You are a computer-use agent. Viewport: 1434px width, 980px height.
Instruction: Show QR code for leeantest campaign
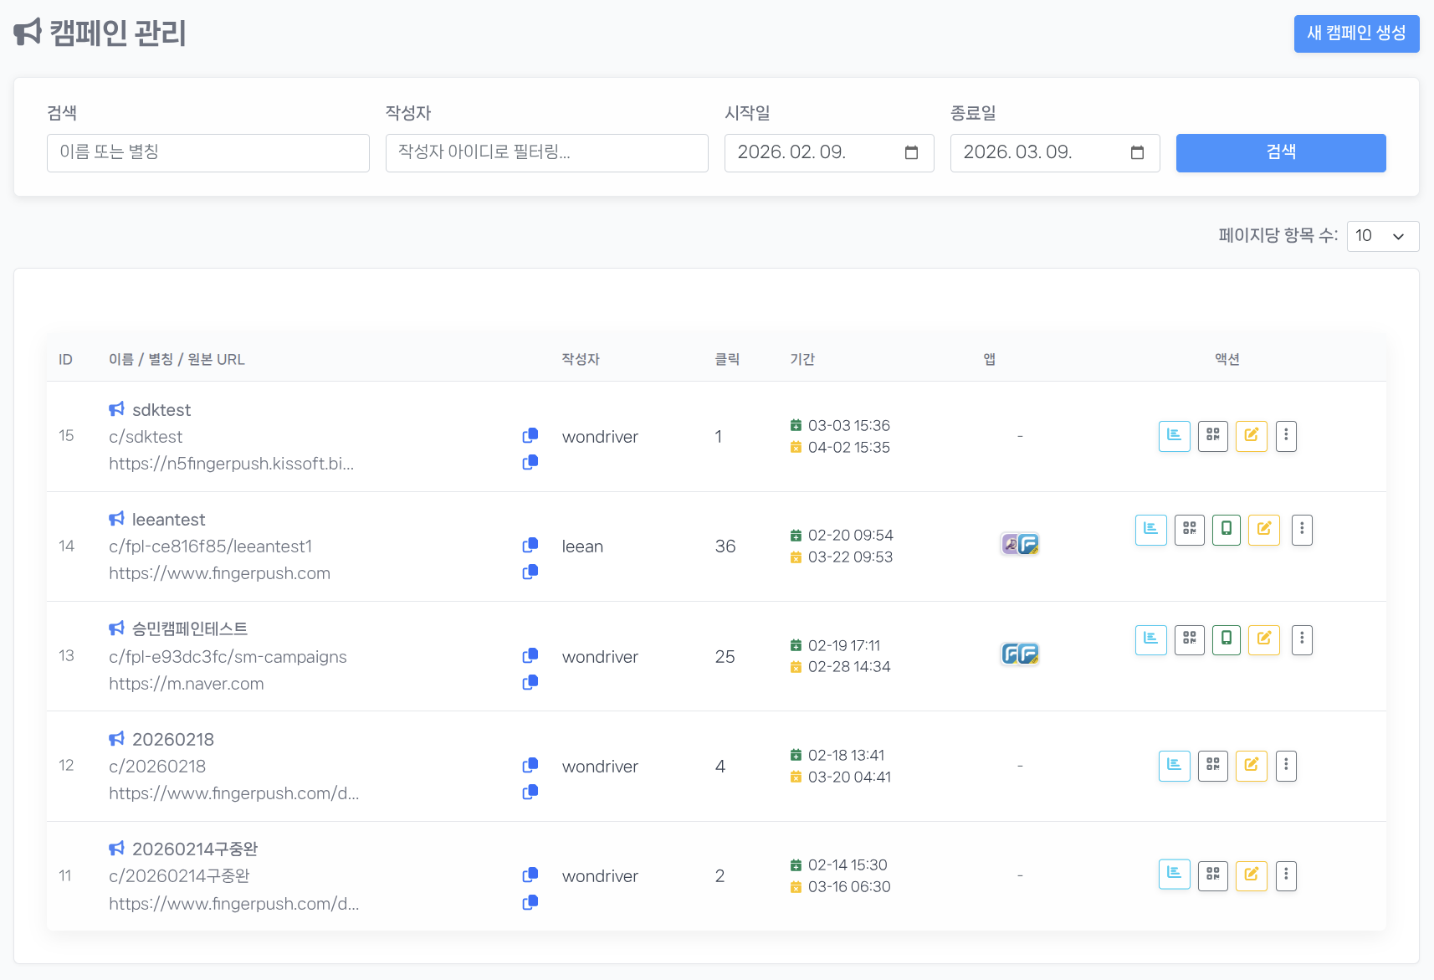pos(1189,530)
